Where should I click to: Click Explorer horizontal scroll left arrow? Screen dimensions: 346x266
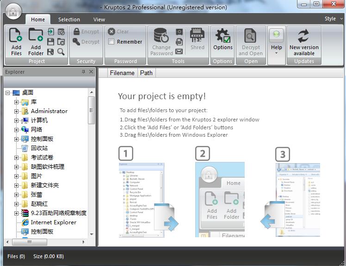[7, 242]
